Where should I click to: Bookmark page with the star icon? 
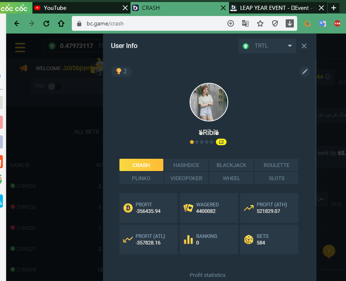(x=260, y=23)
